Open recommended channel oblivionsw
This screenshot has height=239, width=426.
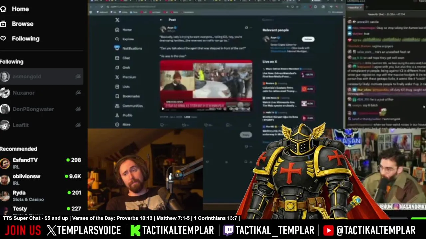click(41, 179)
